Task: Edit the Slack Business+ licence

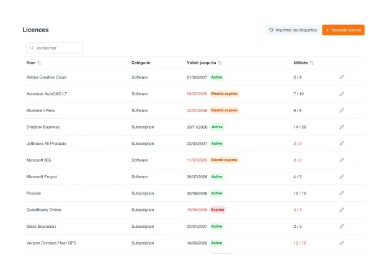Action: click(341, 226)
